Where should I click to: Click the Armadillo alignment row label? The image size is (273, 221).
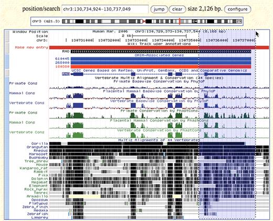click(x=37, y=196)
